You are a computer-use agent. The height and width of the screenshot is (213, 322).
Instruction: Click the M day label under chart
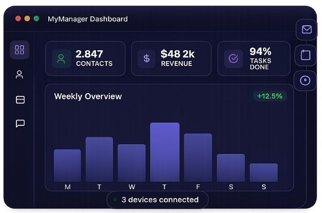pyautogui.click(x=68, y=187)
